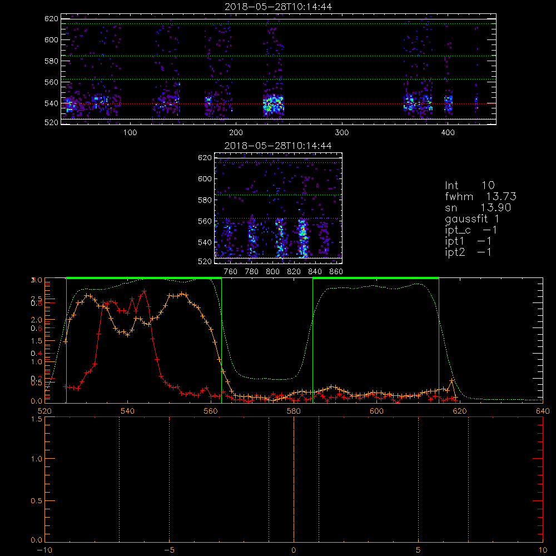This screenshot has width=556, height=556.
Task: Click the top spectrogram's 2018-05-28T10:14:44 title
Action: pos(279,7)
